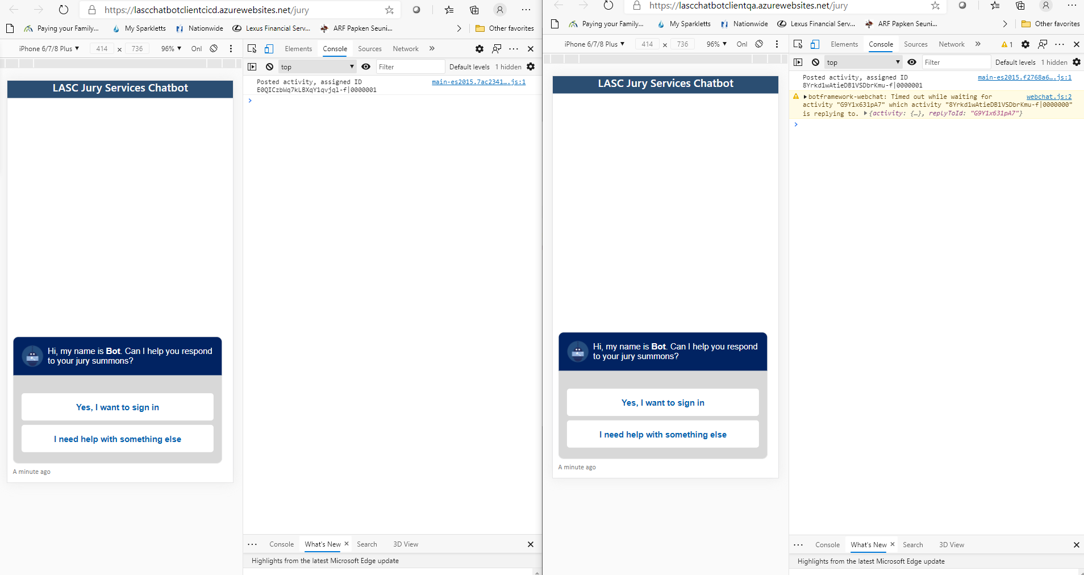Open the top frame context dropdown
Screen dimensions: 1084x575
[x=316, y=66]
